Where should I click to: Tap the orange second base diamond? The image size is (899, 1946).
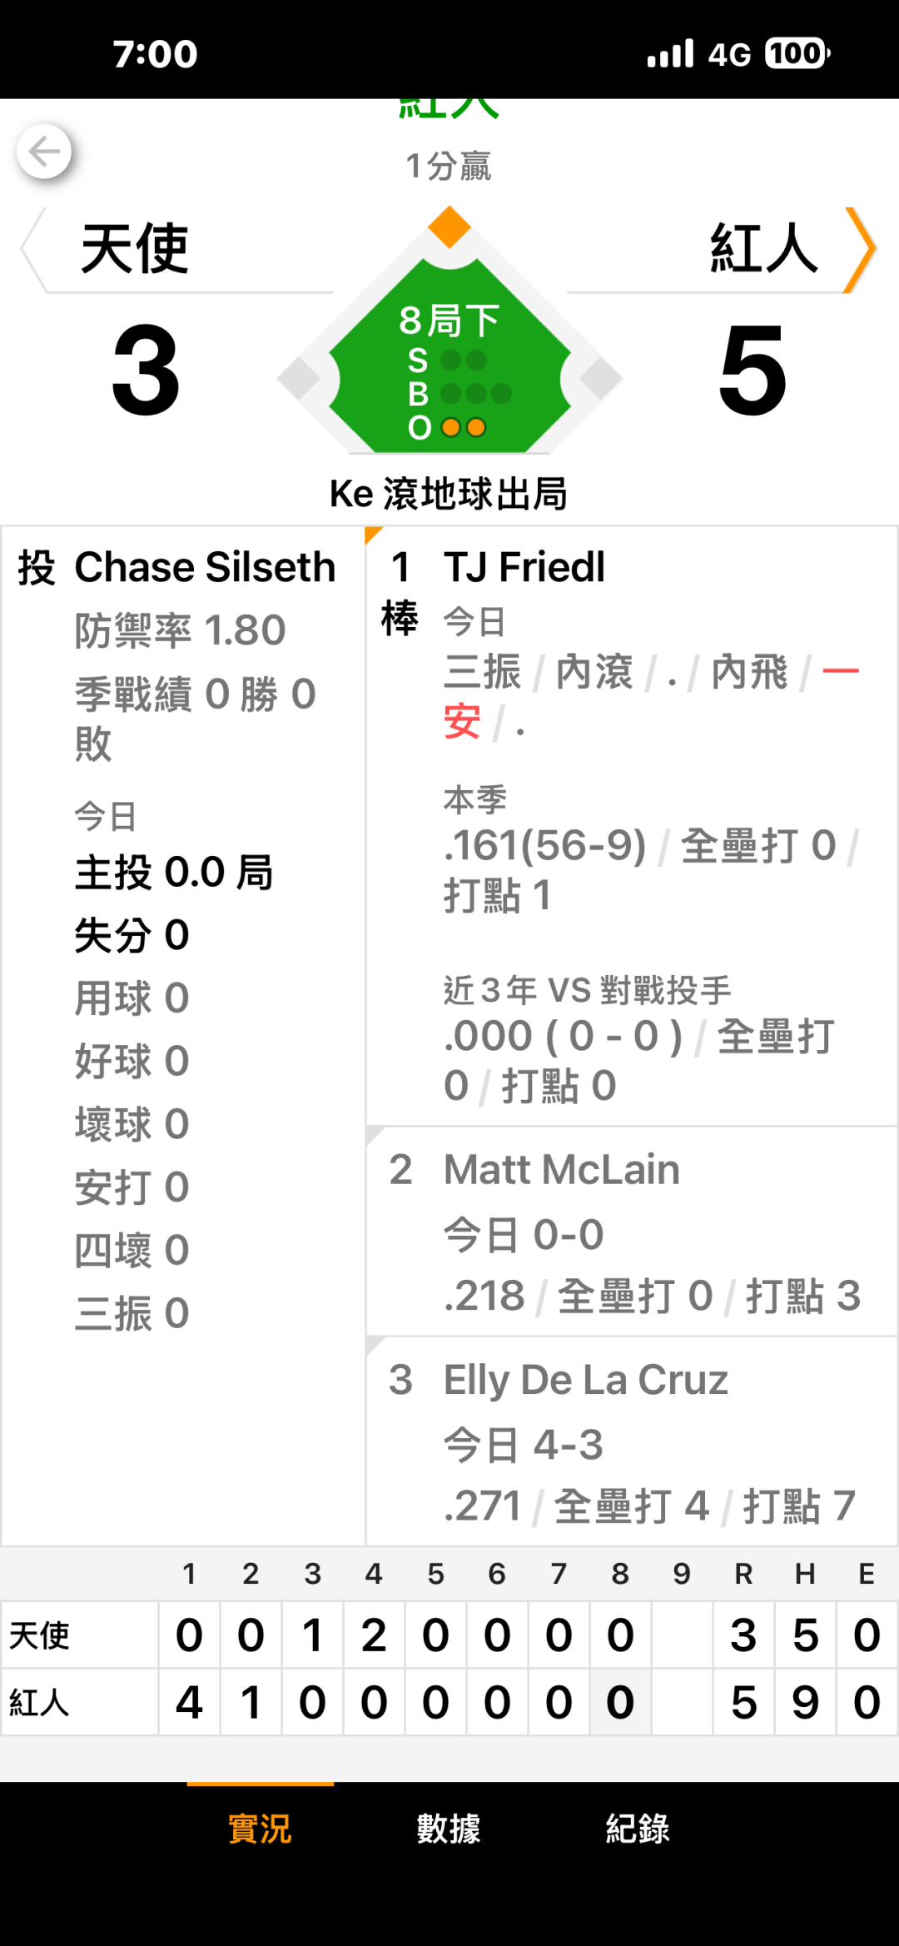[449, 226]
